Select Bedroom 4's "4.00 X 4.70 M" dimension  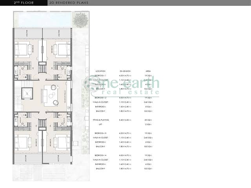tap(125, 155)
